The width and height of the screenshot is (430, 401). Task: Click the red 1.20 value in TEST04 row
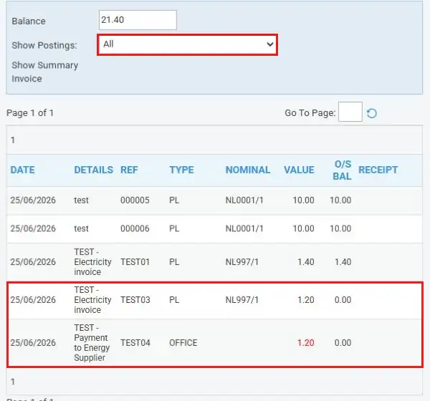(306, 343)
